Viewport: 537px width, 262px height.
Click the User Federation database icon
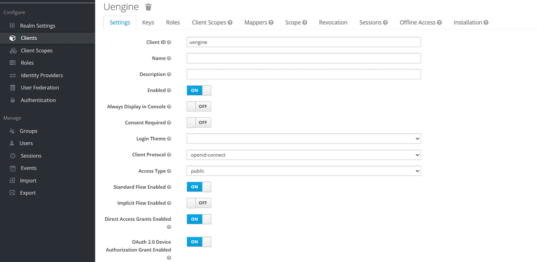[13, 88]
